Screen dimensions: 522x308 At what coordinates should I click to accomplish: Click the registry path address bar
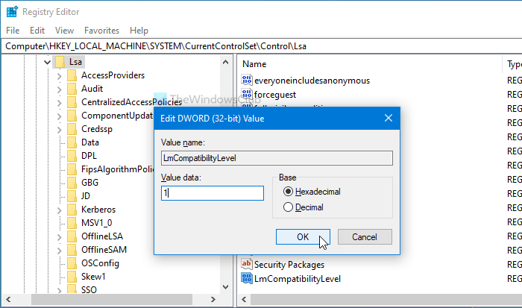pos(261,45)
